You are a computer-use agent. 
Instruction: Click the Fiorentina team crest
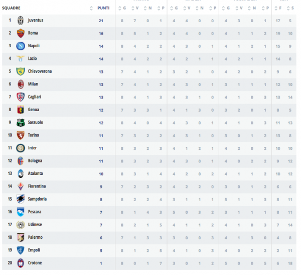point(21,186)
